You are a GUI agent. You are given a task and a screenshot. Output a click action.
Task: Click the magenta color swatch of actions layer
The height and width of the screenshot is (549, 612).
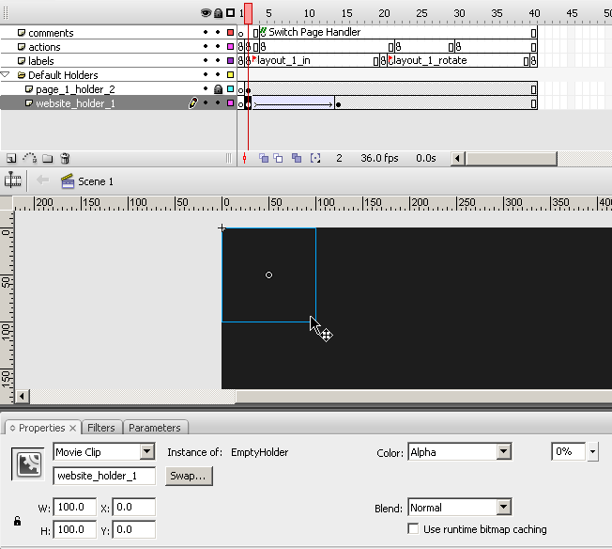231,47
